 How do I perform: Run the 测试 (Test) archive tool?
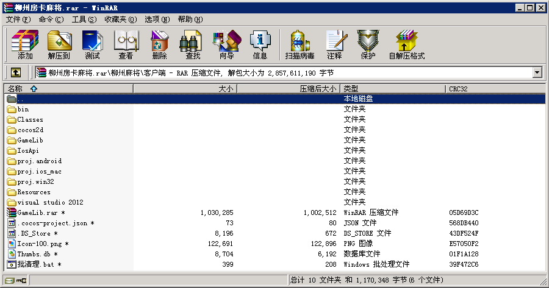(x=92, y=44)
